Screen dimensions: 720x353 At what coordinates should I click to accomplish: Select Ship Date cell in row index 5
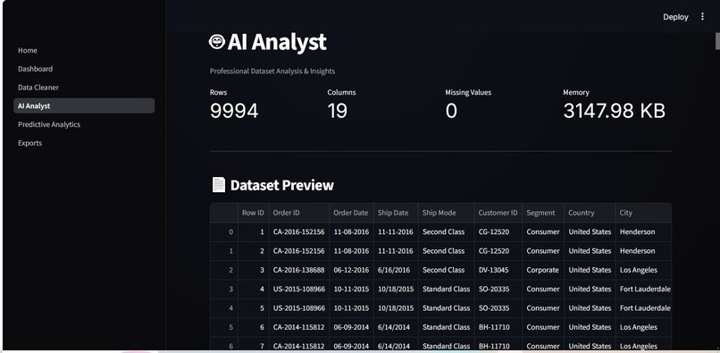pyautogui.click(x=396, y=327)
